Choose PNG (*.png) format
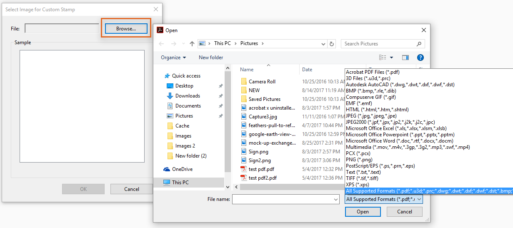This screenshot has height=228, width=513. tap(359, 160)
